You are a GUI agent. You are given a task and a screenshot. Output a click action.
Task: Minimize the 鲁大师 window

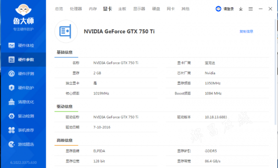260,9
